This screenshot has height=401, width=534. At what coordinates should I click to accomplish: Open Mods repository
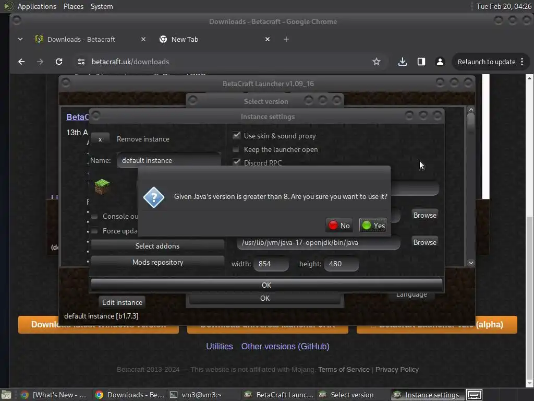(x=157, y=262)
